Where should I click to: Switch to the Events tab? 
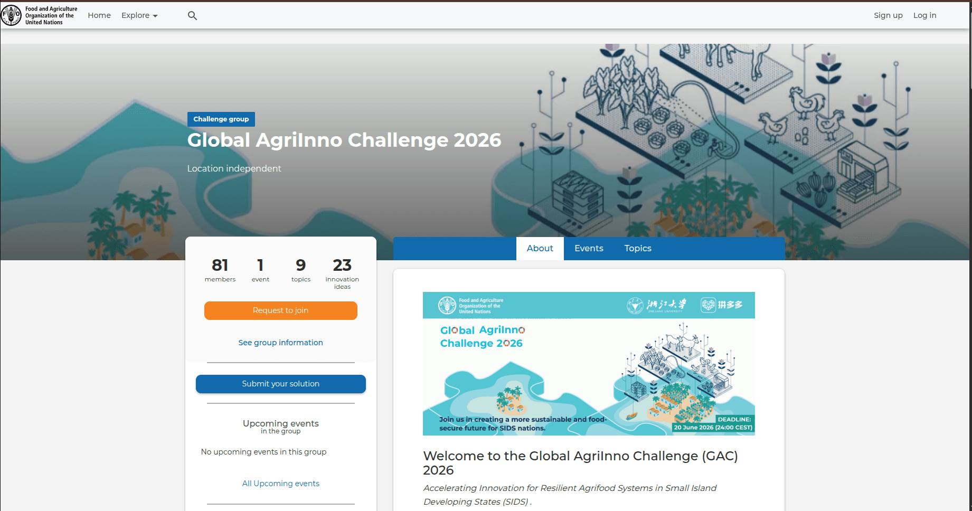(x=589, y=249)
